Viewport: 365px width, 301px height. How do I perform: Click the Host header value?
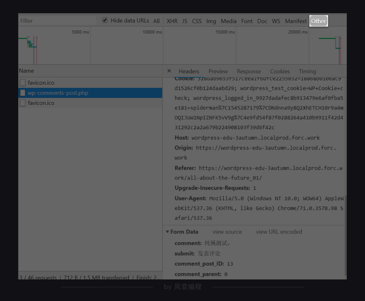[x=255, y=138]
